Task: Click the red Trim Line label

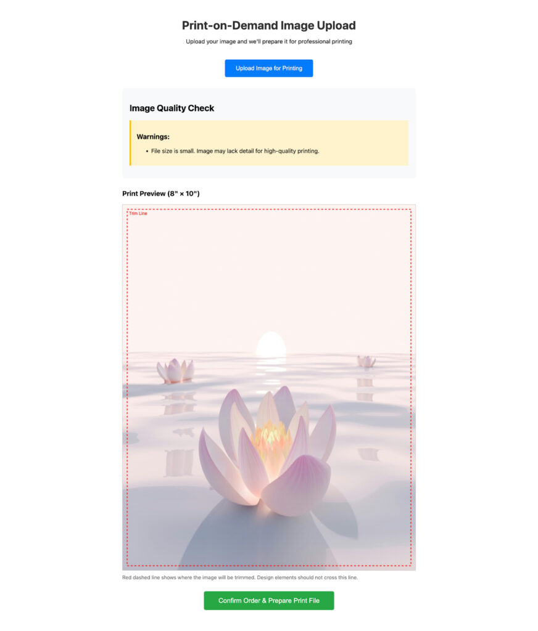Action: tap(138, 214)
